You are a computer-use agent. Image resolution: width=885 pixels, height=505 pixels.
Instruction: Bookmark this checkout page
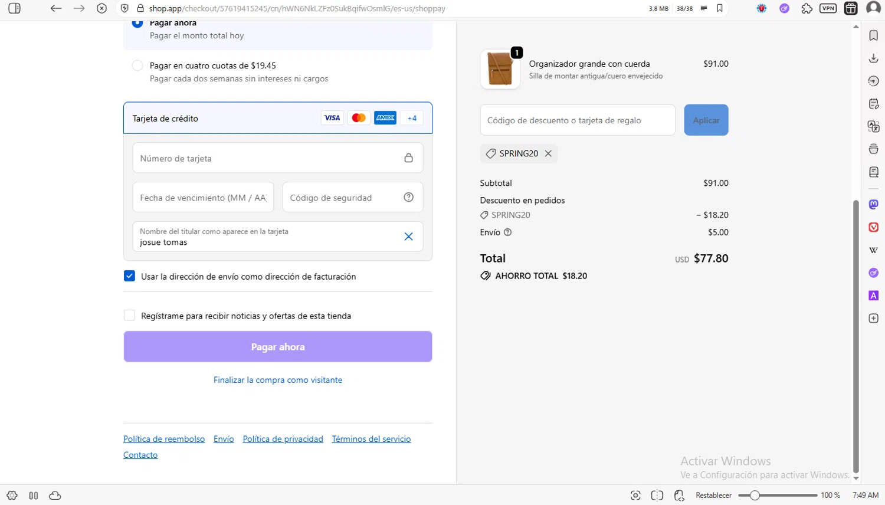[x=720, y=8]
